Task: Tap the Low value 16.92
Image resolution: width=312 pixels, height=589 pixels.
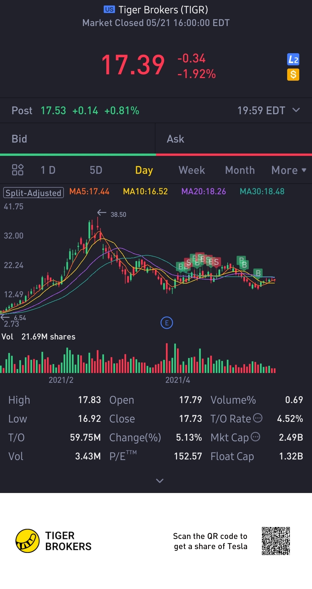Action: point(90,419)
